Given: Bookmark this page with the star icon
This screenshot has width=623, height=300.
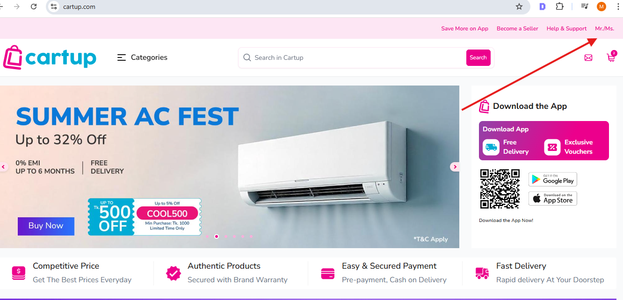Looking at the screenshot, I should point(519,7).
